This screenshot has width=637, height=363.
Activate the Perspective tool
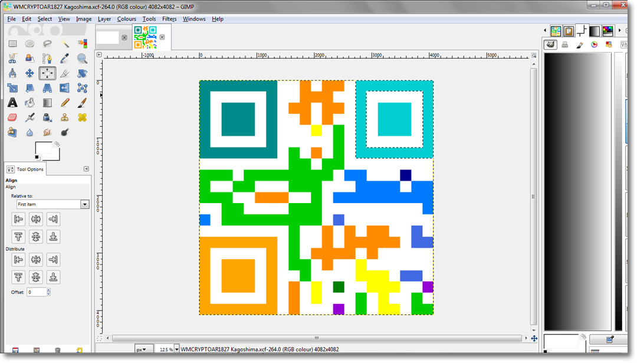point(47,88)
